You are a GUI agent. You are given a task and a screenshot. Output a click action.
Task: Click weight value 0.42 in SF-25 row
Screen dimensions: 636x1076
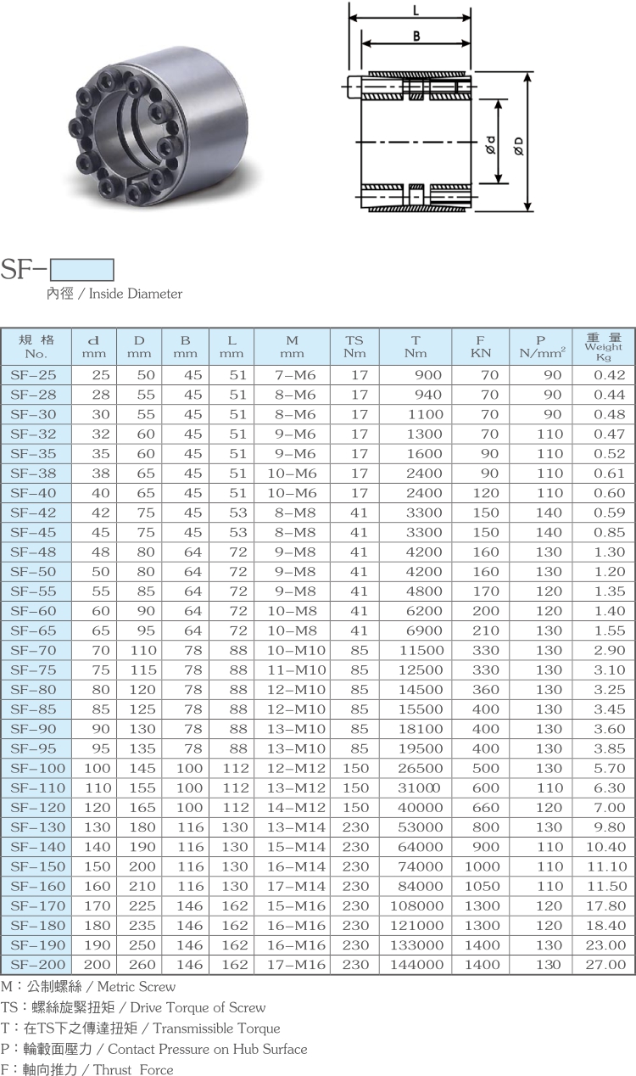coord(609,375)
